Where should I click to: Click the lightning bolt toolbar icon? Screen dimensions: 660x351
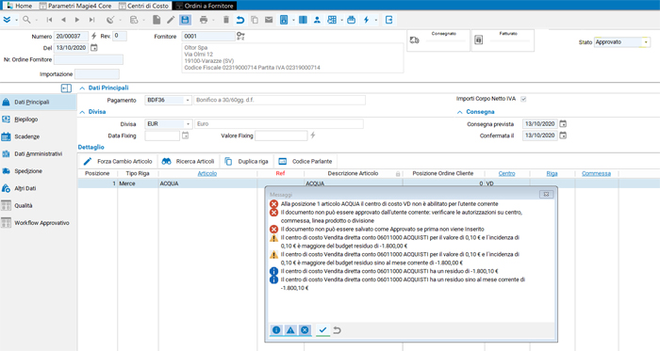pyautogui.click(x=366, y=20)
